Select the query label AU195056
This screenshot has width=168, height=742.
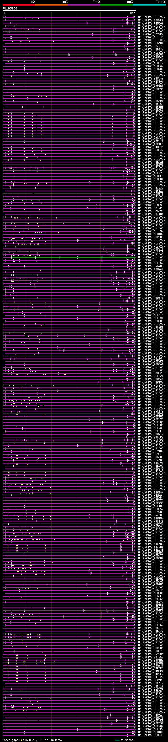tap(10, 8)
